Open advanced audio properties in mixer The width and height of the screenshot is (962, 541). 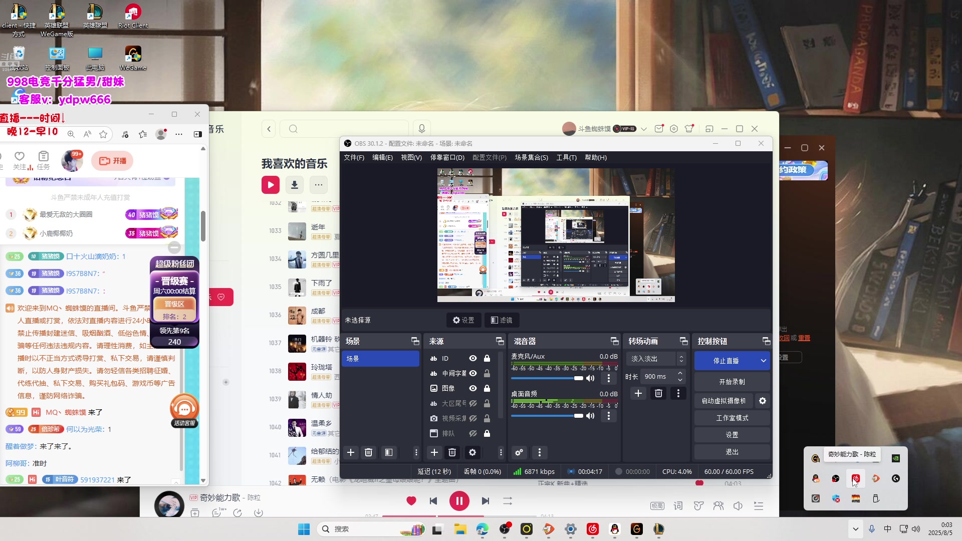tap(519, 452)
